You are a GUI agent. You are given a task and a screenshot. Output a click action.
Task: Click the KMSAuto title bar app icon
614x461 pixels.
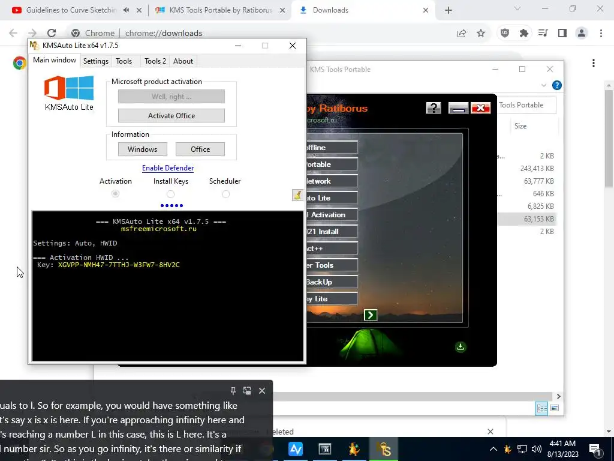34,46
